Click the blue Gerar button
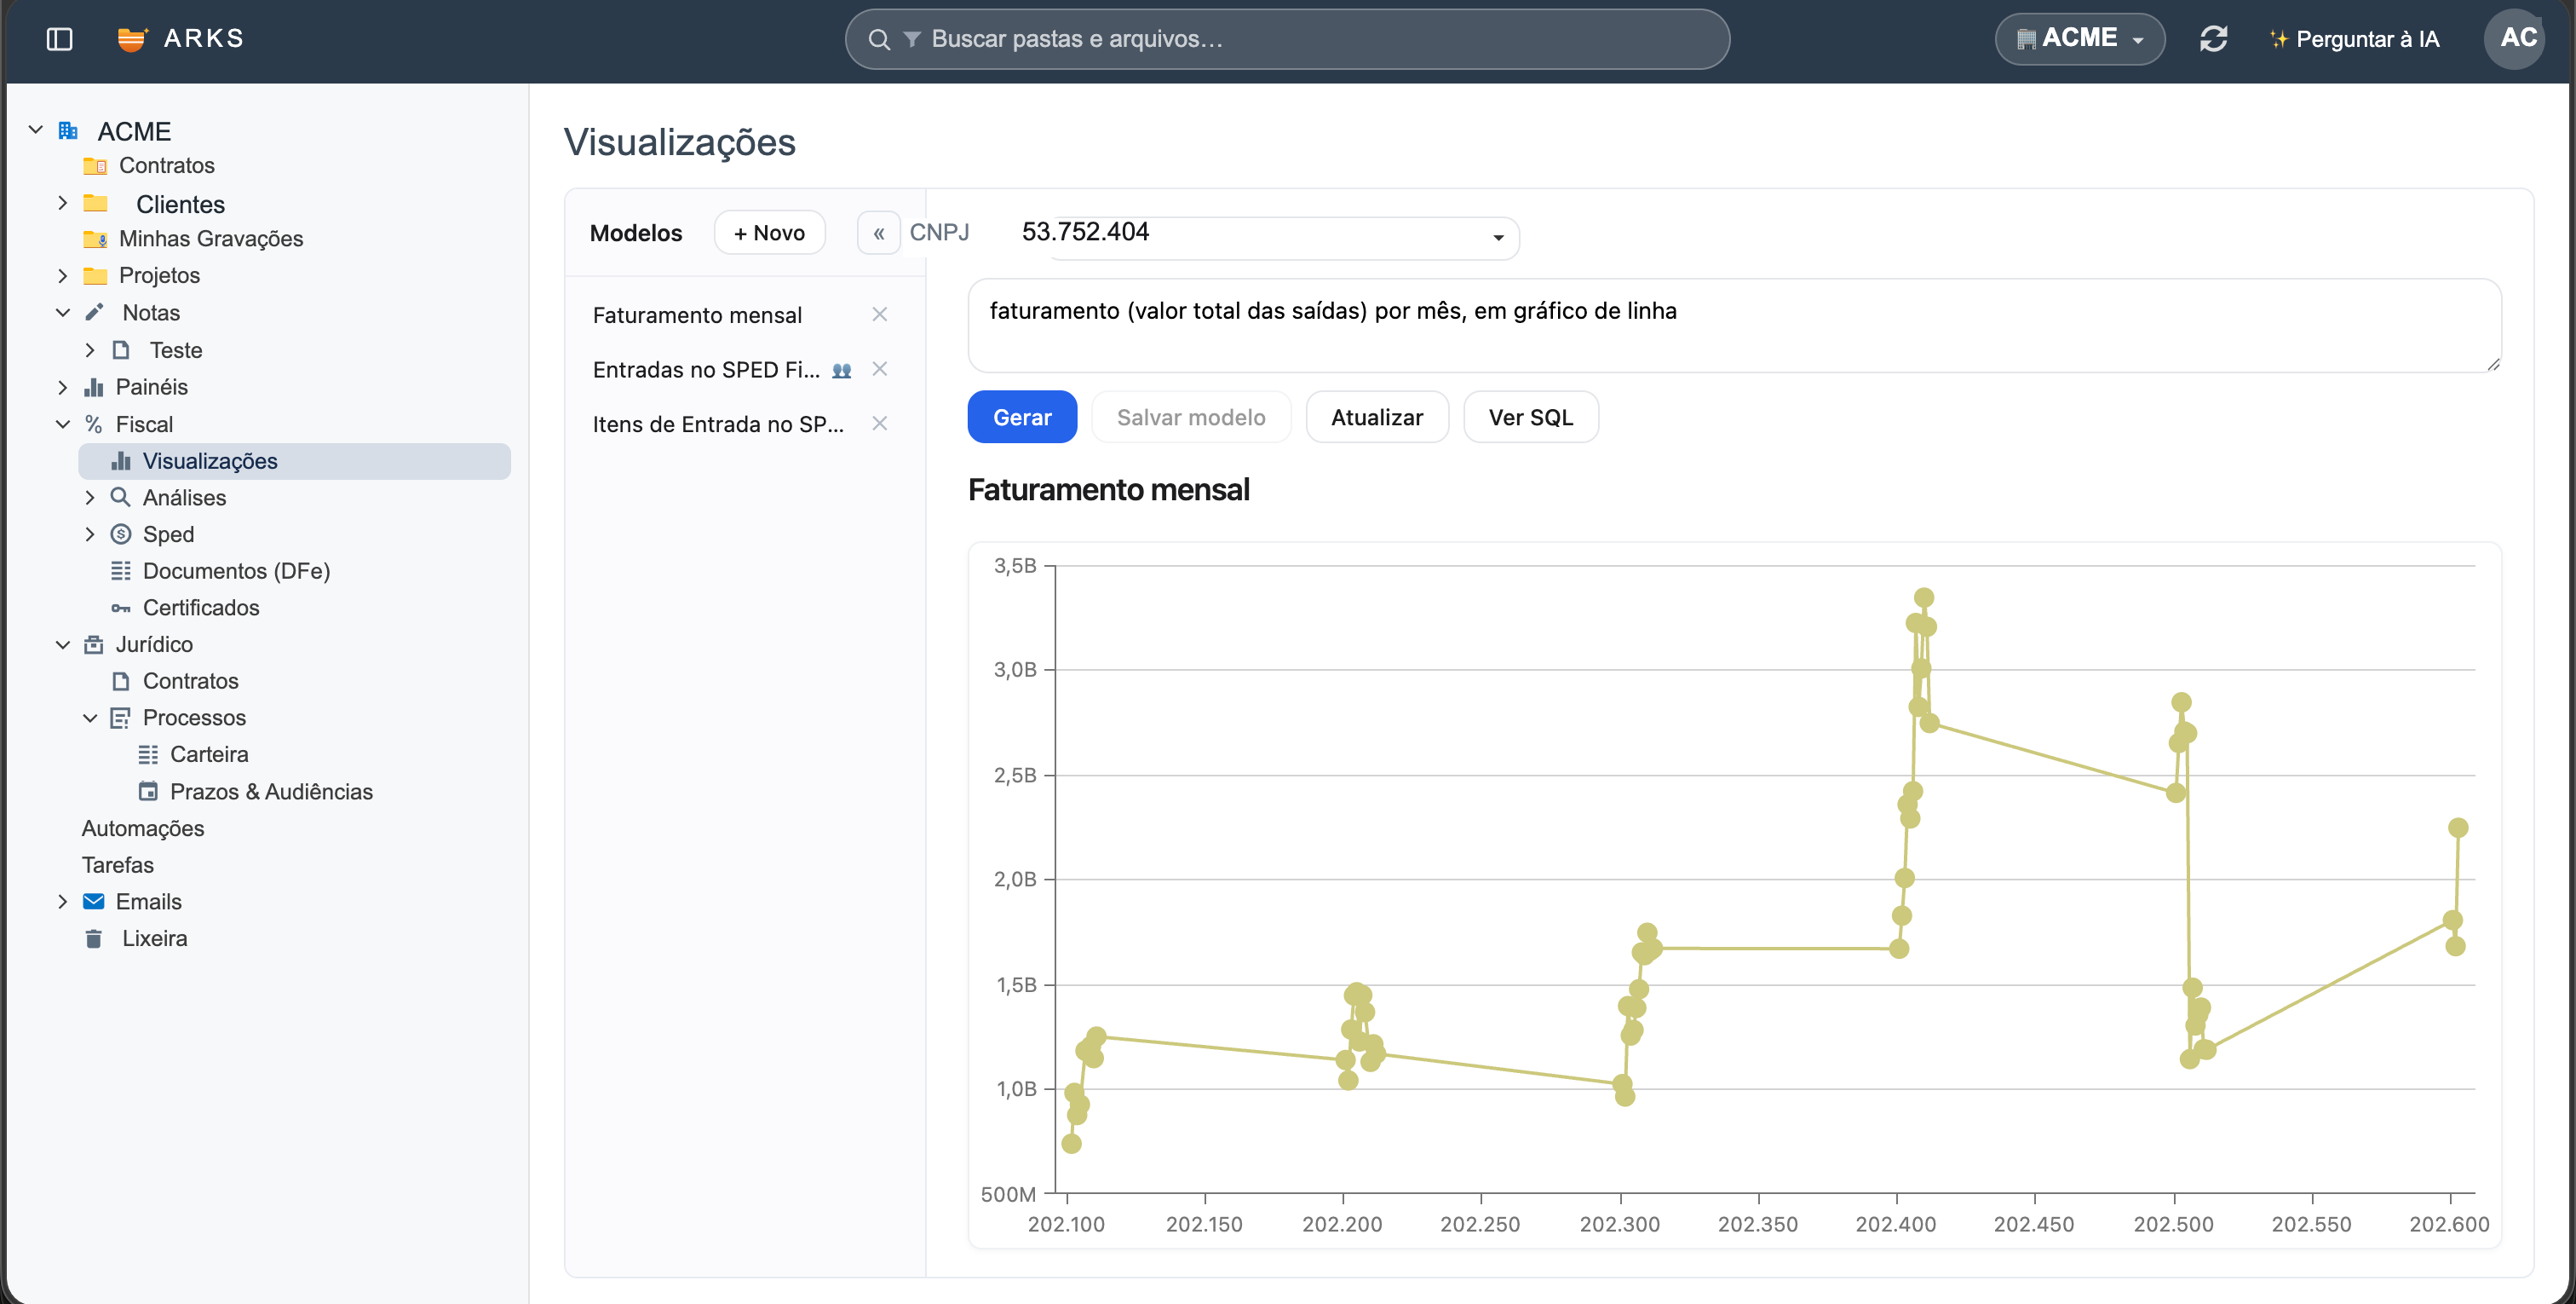This screenshot has height=1304, width=2576. pyautogui.click(x=1022, y=418)
